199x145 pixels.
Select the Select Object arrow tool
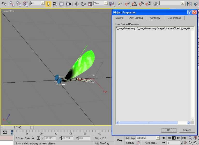coord(48,4)
